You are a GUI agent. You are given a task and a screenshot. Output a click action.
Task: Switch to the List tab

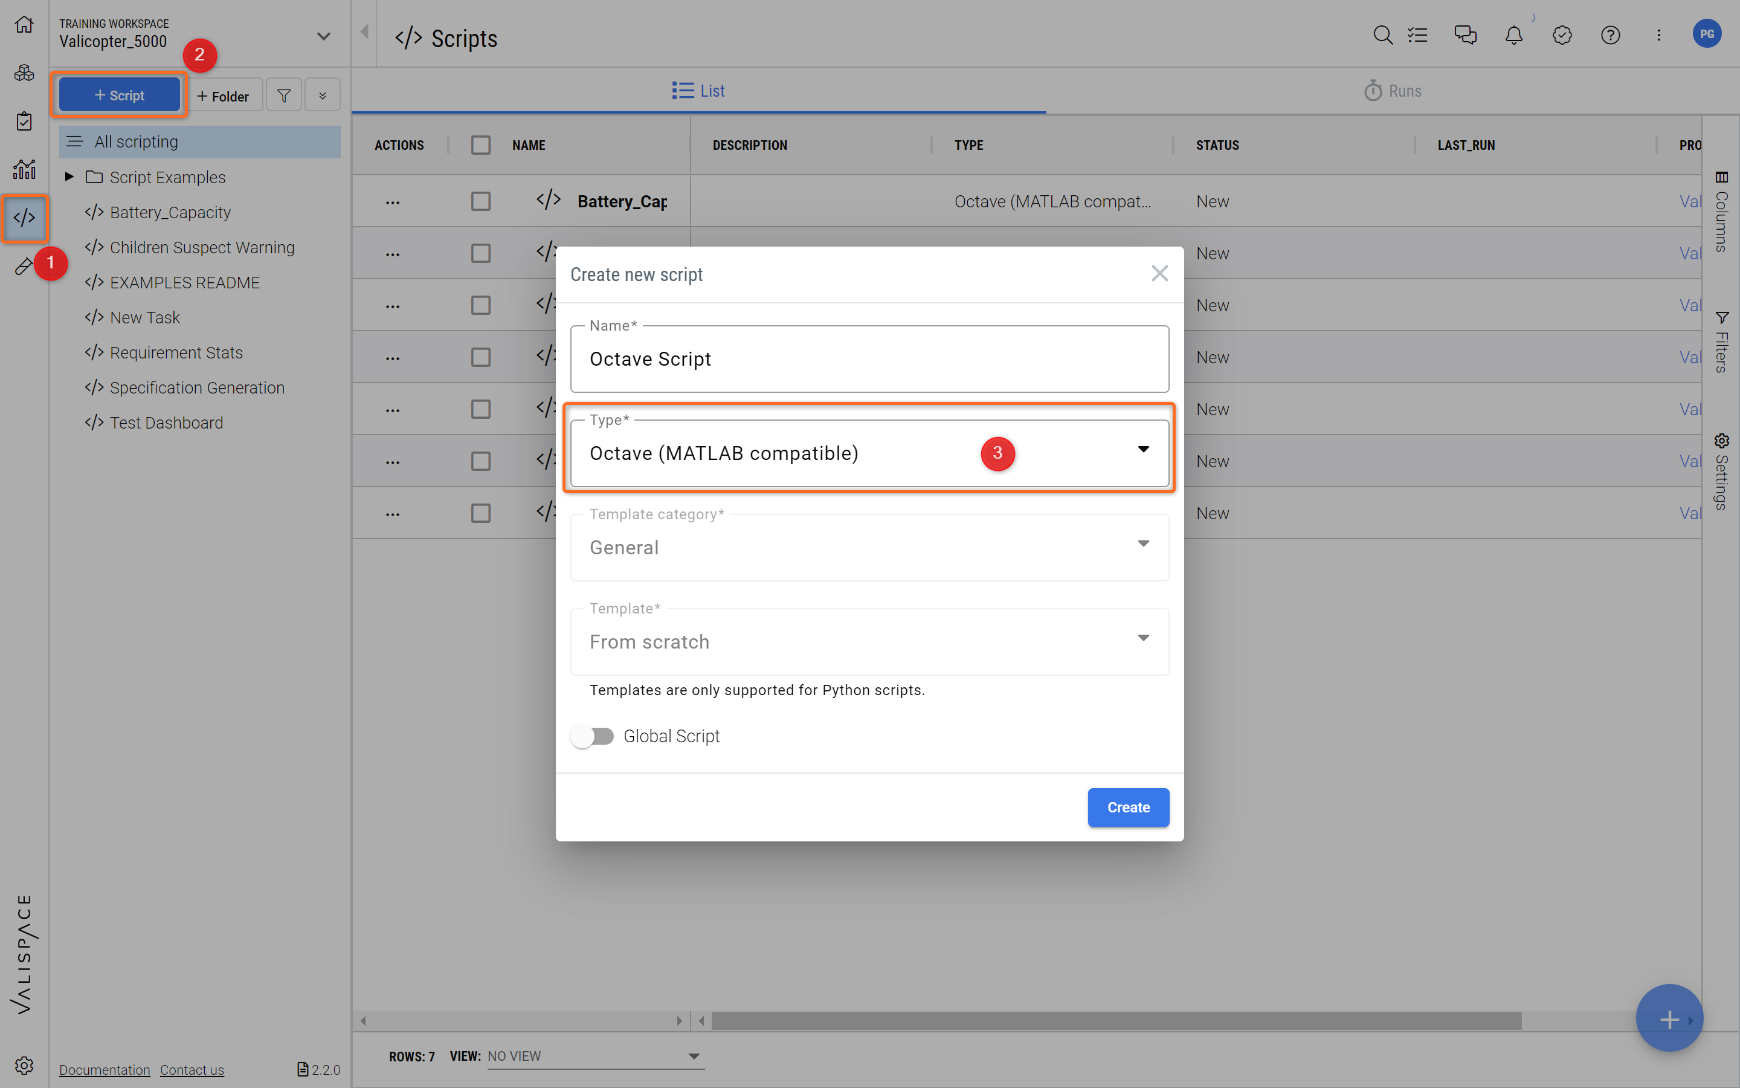[698, 91]
